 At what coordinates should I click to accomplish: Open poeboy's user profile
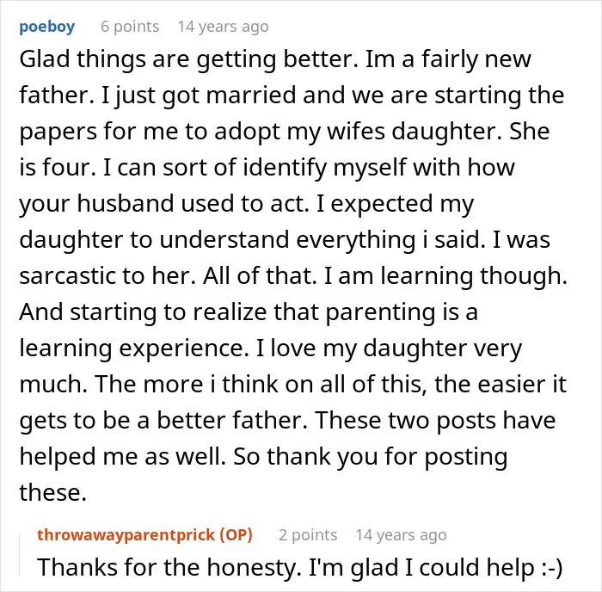(x=46, y=27)
